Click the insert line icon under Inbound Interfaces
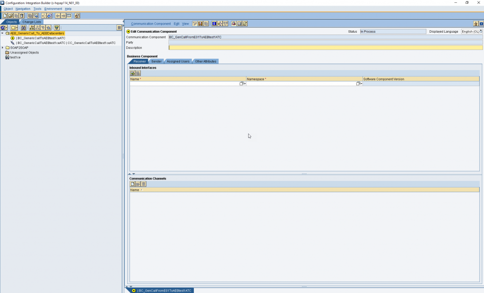484x293 pixels. (132, 73)
